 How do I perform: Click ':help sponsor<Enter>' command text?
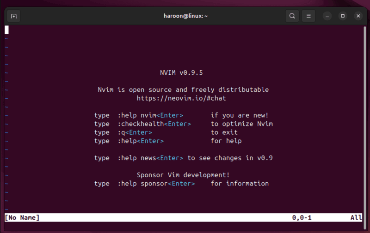click(x=156, y=184)
